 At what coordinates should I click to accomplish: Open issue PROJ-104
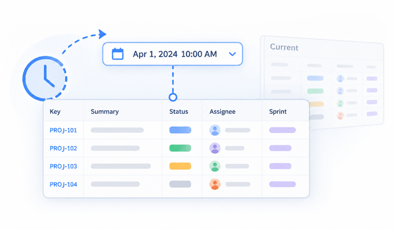[x=63, y=185]
